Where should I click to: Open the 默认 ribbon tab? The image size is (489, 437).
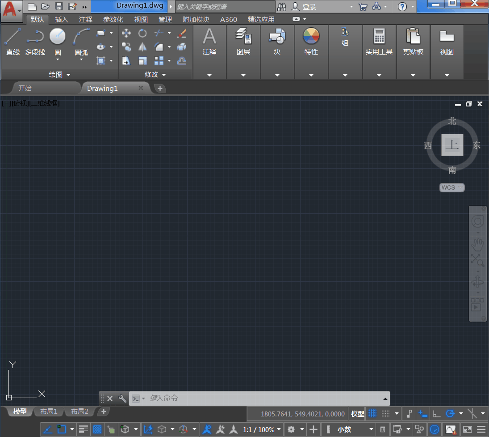[38, 19]
